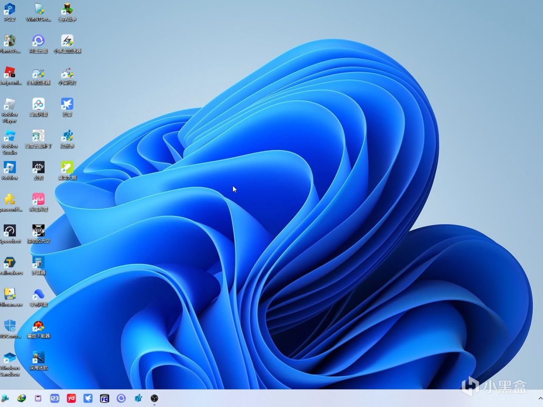Screen dimensions: 543x407
Task: Open Internet Download Manager on the taskbar
Action: click(21, 398)
